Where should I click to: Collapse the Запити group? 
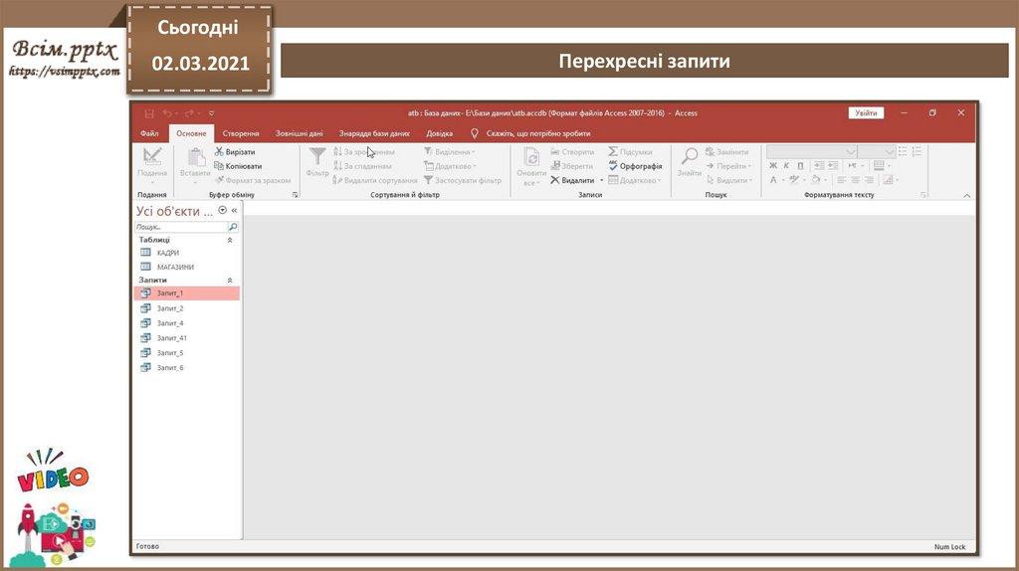click(230, 281)
